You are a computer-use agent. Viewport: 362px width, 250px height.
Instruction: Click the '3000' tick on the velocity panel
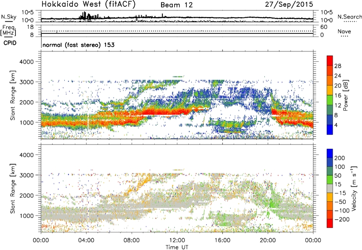coord(26,175)
